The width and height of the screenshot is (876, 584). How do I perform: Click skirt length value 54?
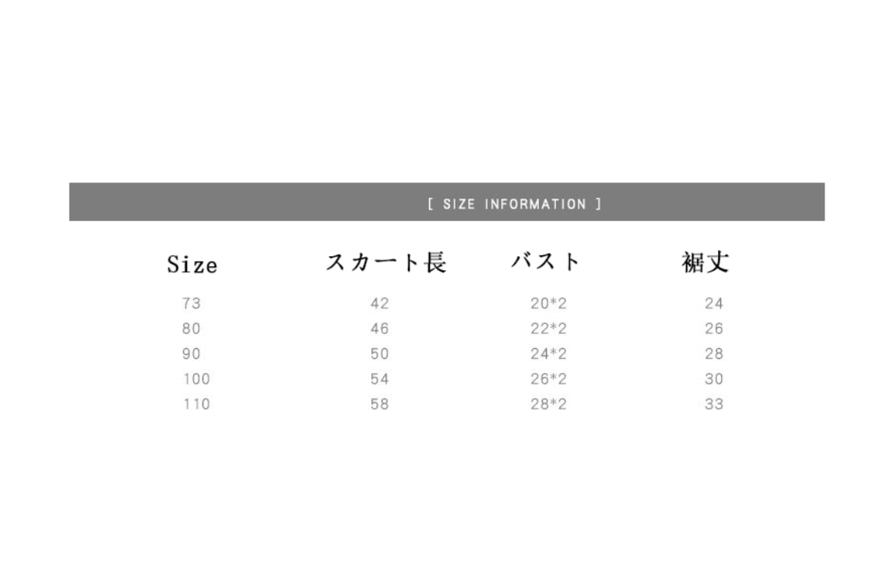(379, 379)
